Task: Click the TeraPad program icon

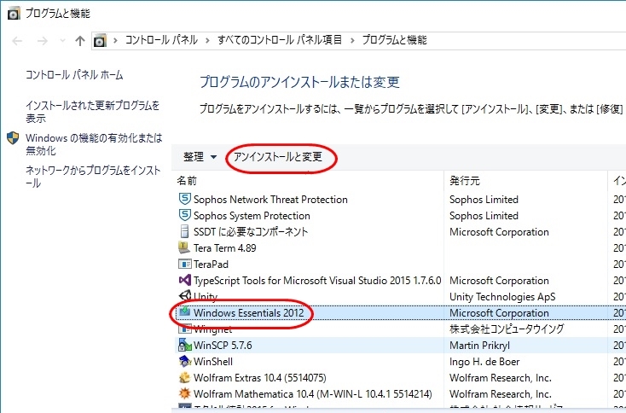Action: pyautogui.click(x=184, y=265)
